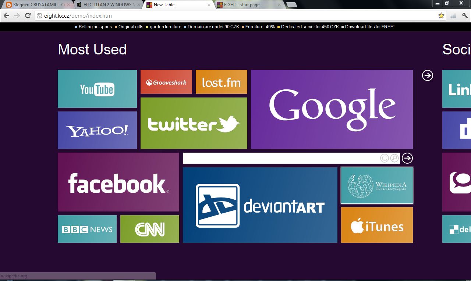This screenshot has width=471, height=281.
Task: Select the Google search engine icon in search box
Action: [x=385, y=158]
